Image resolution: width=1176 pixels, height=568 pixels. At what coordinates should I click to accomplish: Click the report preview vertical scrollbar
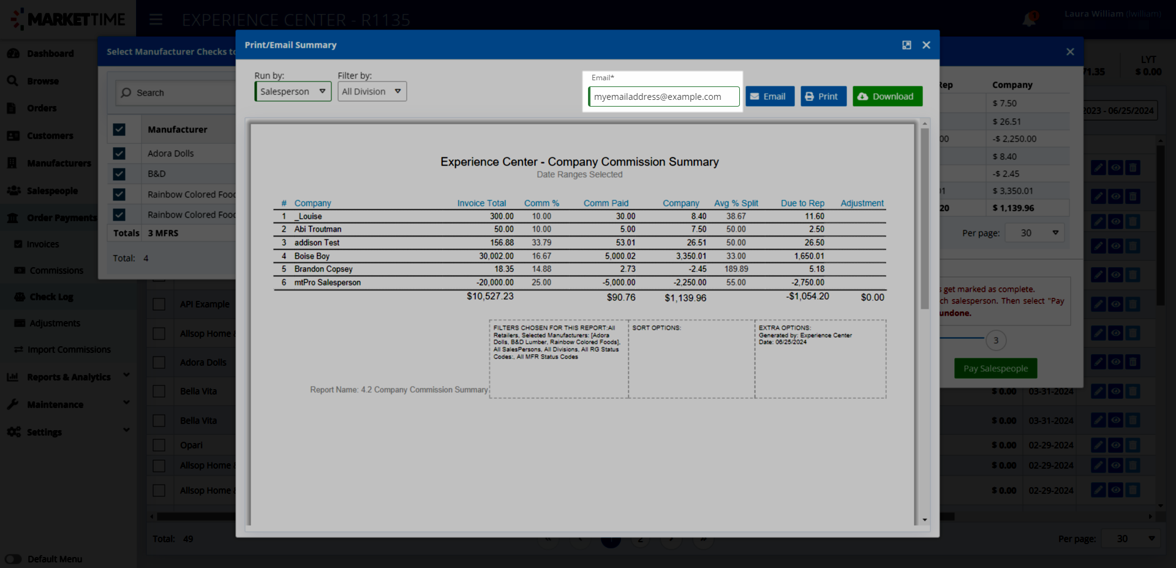[x=924, y=218]
